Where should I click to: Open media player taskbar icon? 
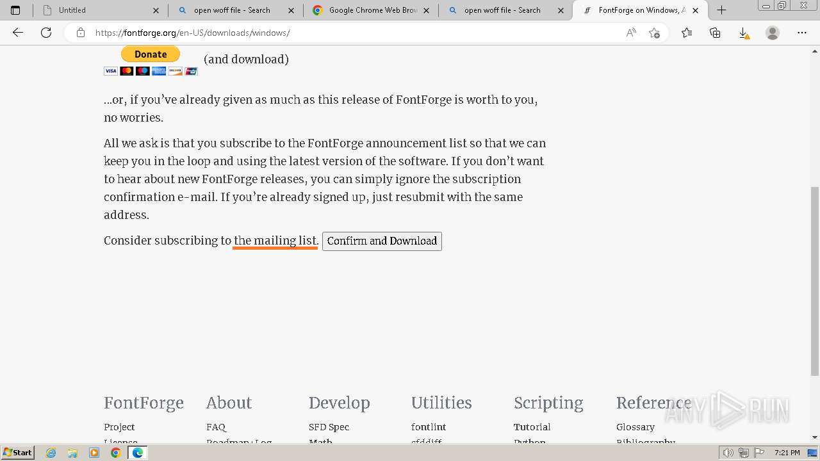94,453
